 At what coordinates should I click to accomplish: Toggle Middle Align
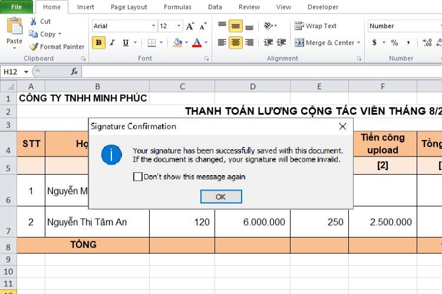[235, 26]
